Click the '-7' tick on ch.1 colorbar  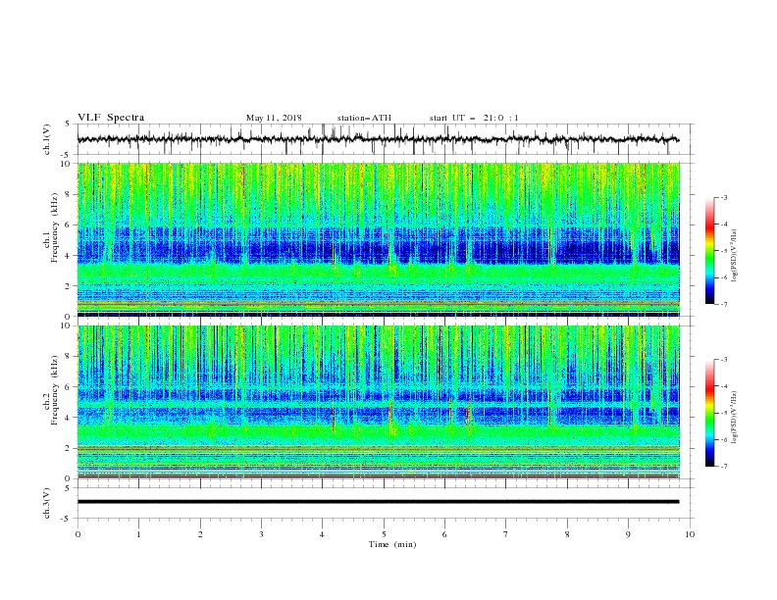point(723,305)
